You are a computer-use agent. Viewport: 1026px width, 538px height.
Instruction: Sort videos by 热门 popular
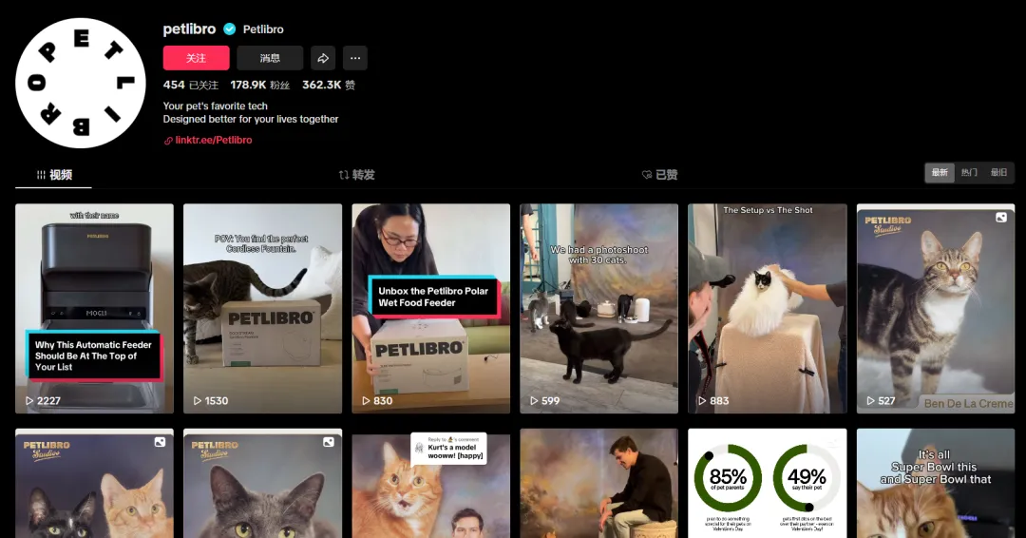969,172
